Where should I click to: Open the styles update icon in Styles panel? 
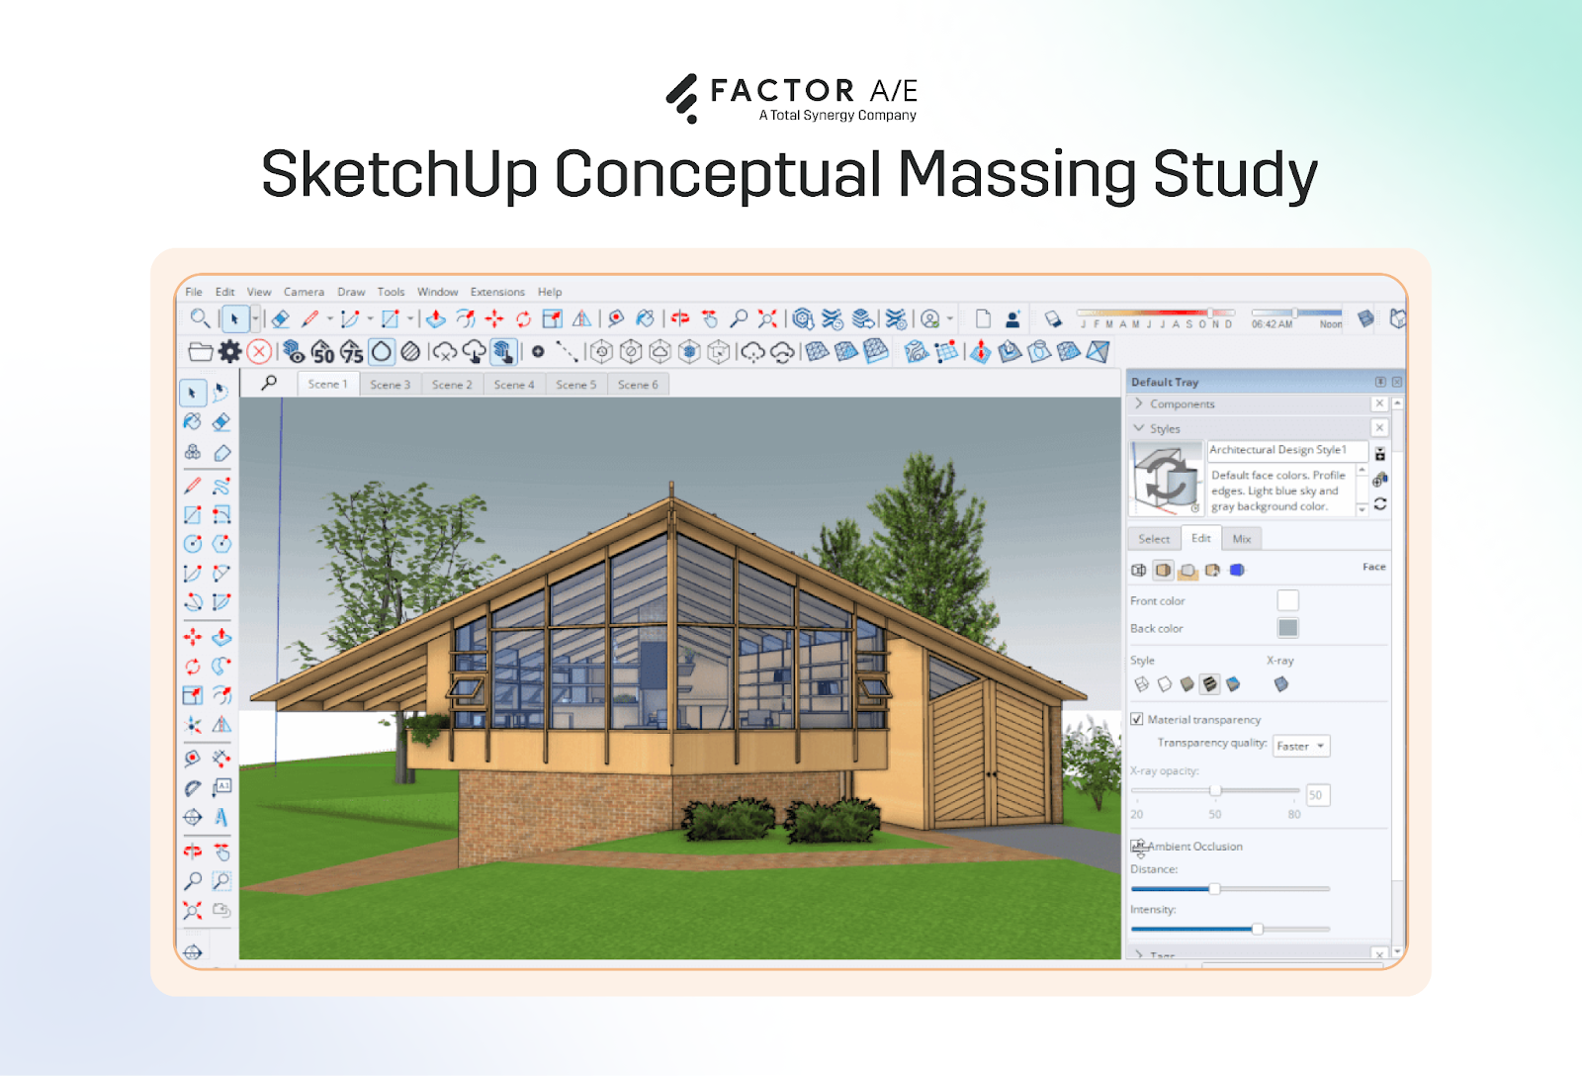[x=1382, y=506]
